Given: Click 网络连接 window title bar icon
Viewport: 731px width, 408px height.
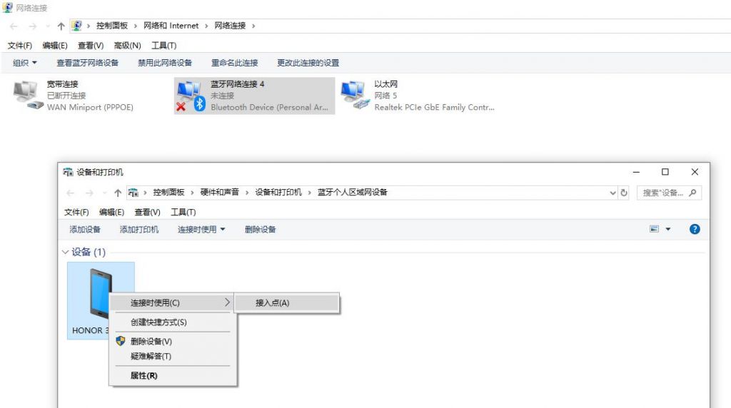Looking at the screenshot, I should pyautogui.click(x=7, y=7).
